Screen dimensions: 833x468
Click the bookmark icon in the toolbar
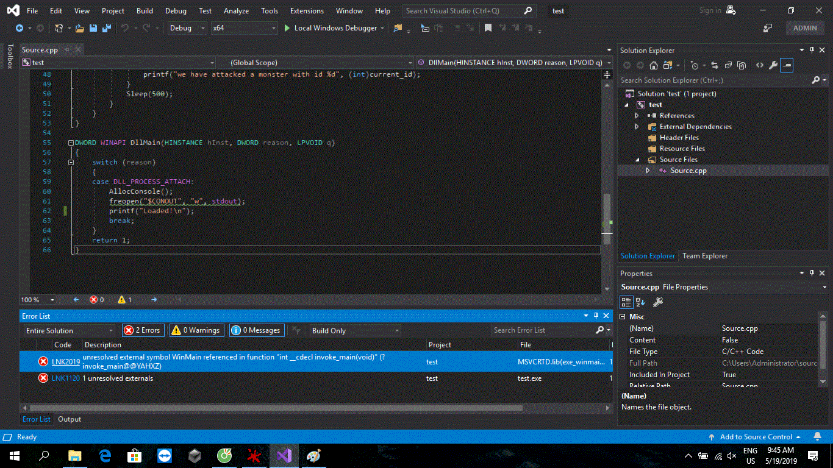(488, 28)
